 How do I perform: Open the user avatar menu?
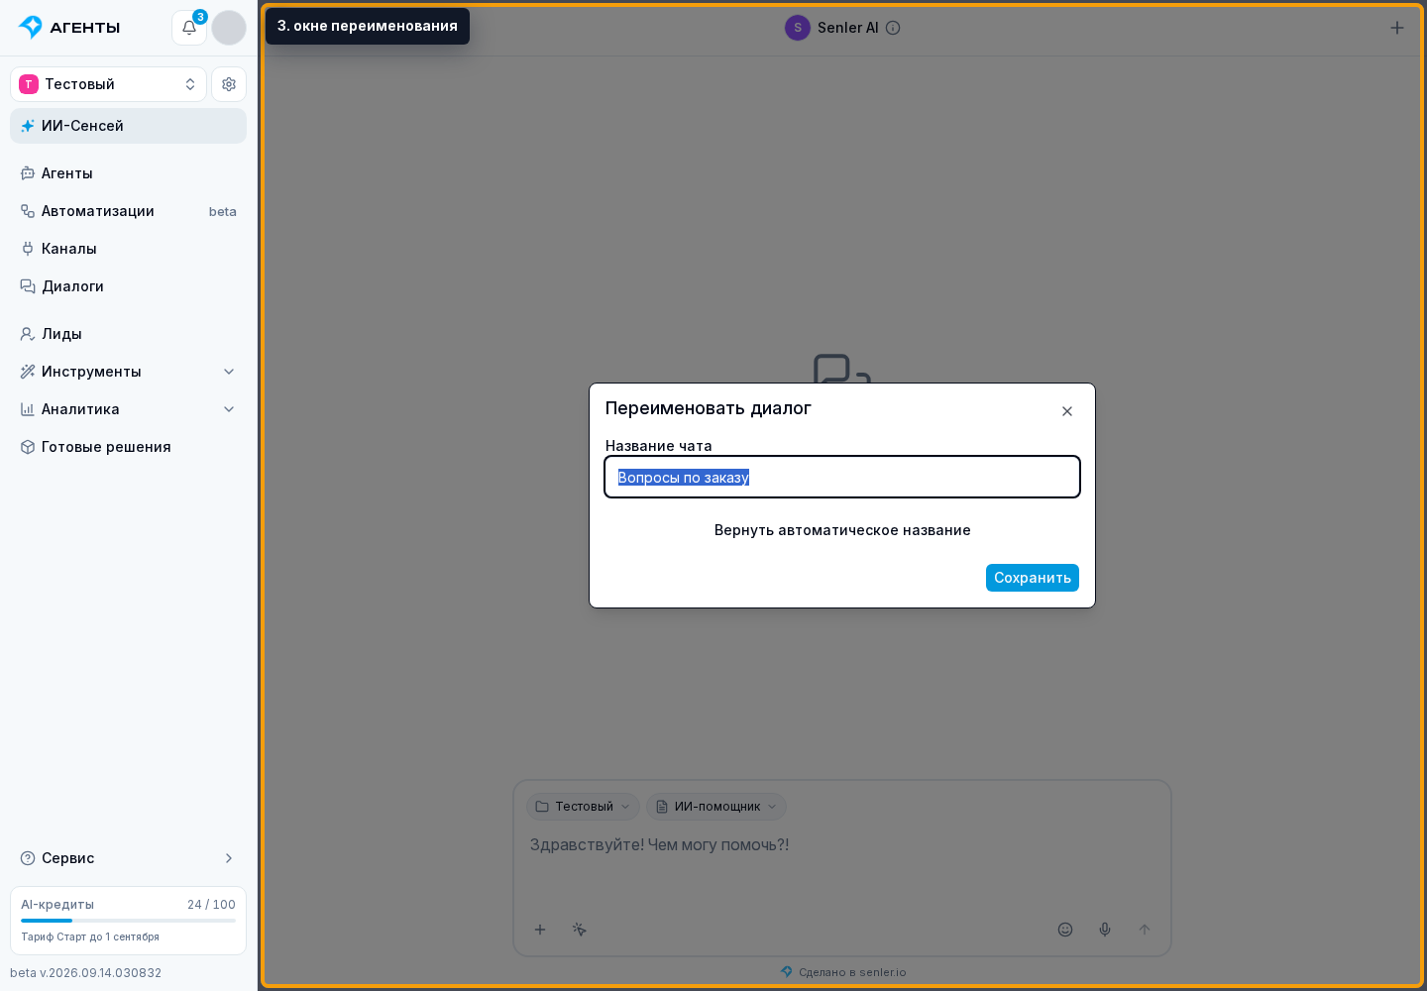click(x=229, y=28)
